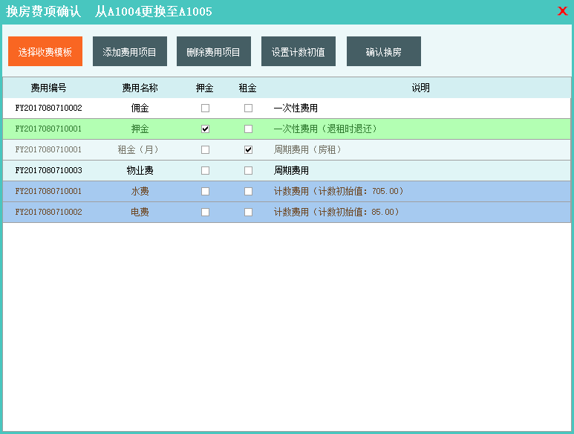Enable 租金 checkbox for 物业费 row
The height and width of the screenshot is (434, 574).
click(248, 171)
